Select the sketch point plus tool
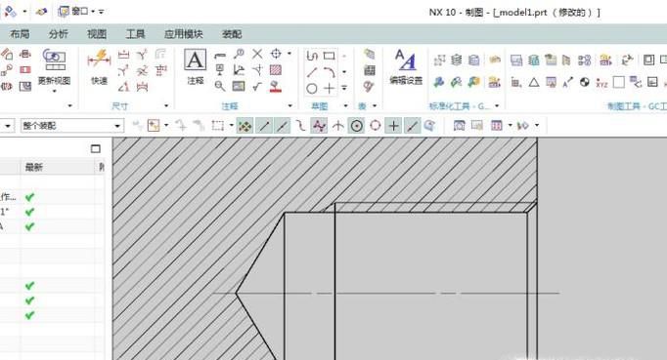This screenshot has height=360, width=667. click(x=330, y=89)
